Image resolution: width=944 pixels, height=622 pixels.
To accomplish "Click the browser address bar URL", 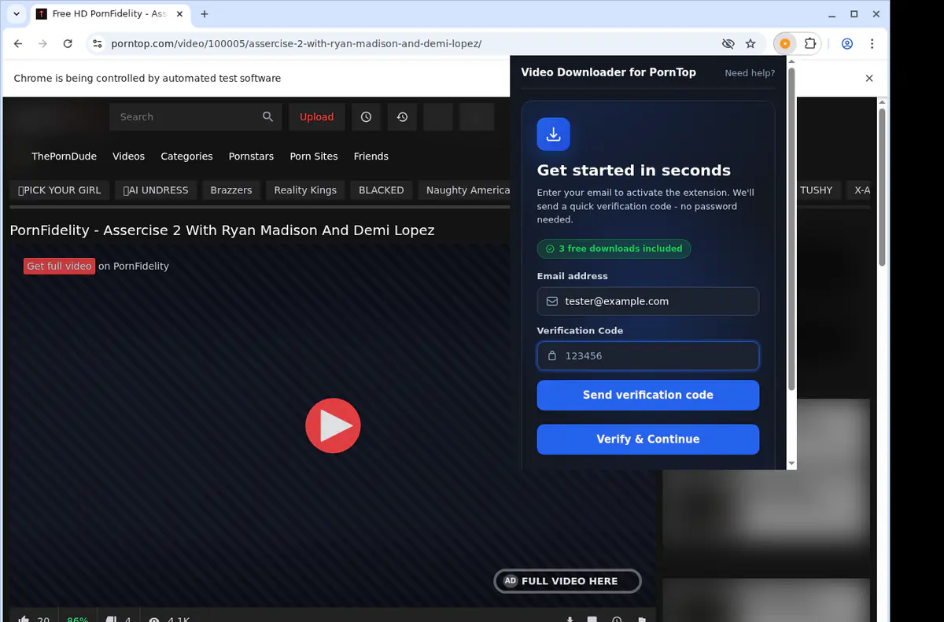I will tap(297, 44).
